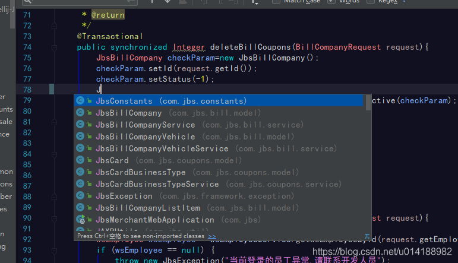Choose JbsCardBusinessTypeService suggestion

219,184
